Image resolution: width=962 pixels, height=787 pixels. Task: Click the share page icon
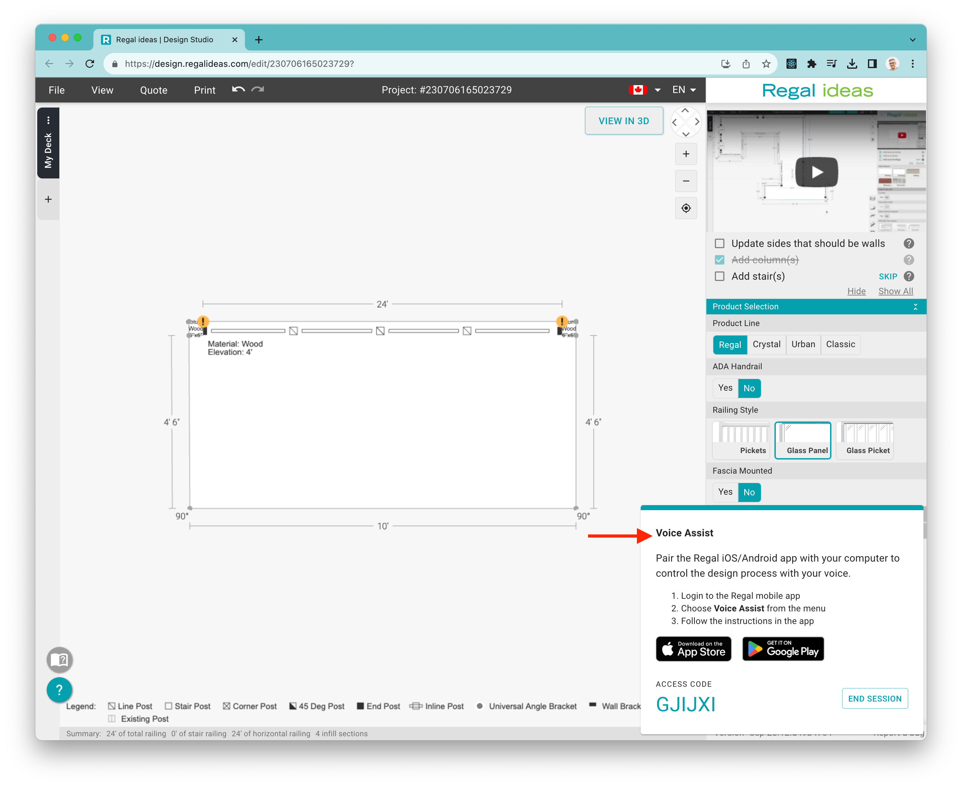745,64
